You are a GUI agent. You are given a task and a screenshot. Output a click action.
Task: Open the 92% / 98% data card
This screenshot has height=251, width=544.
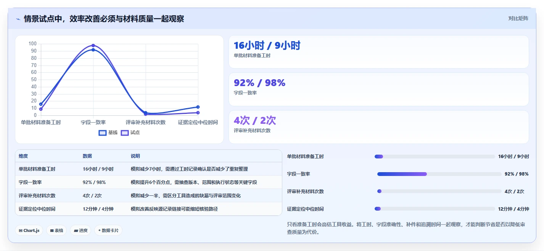(378, 89)
